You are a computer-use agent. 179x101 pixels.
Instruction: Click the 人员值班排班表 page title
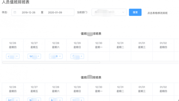(x=16, y=2)
